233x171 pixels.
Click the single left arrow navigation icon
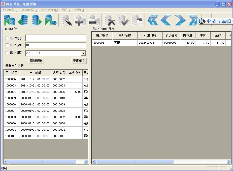166,20
